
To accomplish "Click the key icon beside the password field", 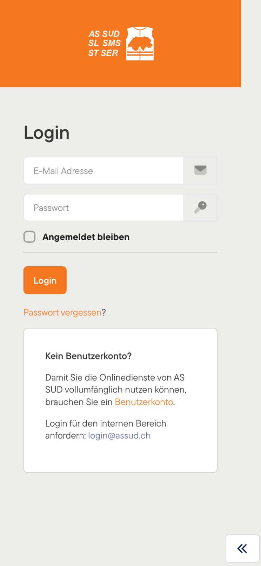I will click(x=200, y=207).
